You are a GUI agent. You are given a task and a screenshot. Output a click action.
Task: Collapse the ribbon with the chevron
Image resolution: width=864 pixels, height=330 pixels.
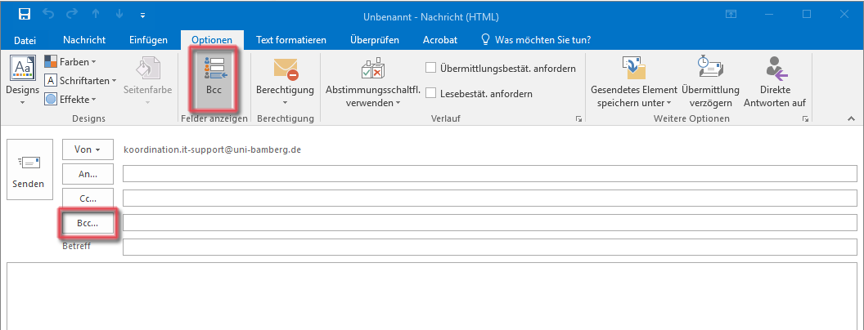852,118
